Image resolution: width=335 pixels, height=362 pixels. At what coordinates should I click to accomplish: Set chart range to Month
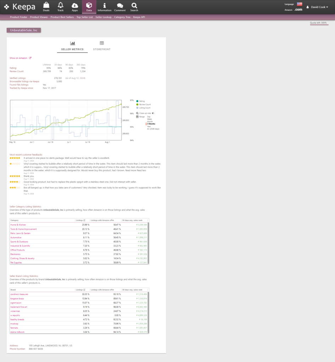click(x=150, y=122)
